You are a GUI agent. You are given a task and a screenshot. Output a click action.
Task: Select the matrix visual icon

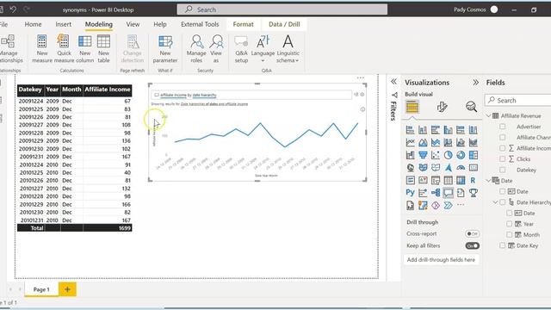pos(461,180)
